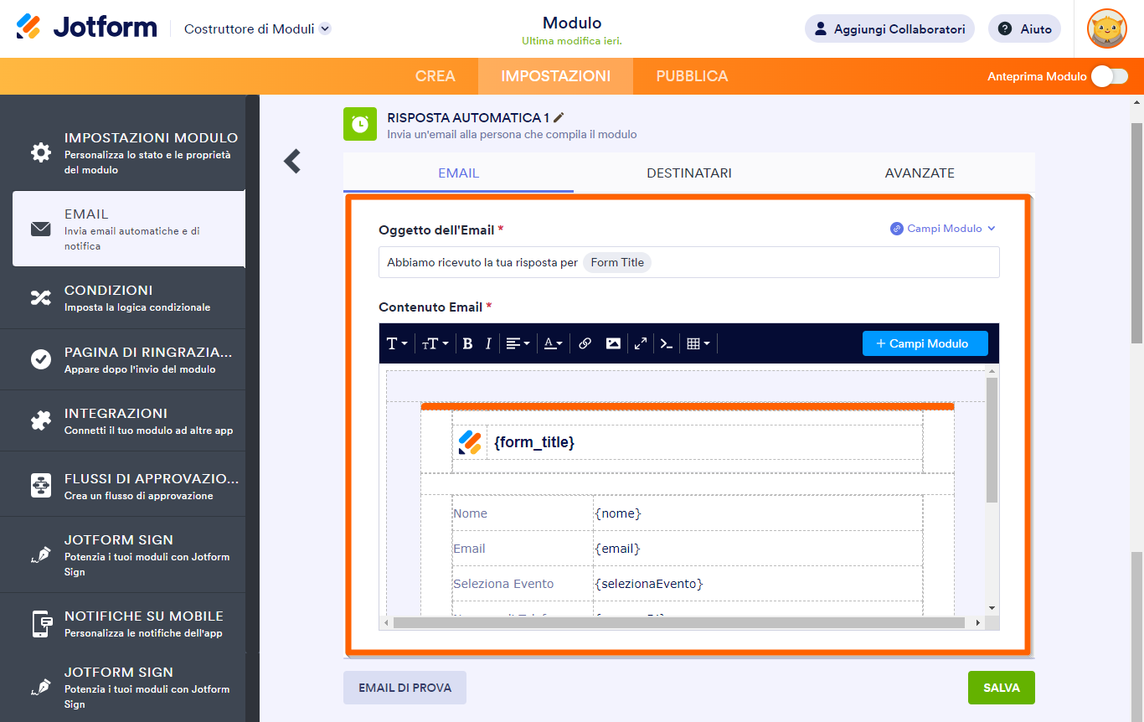Expand the editor to fullscreen
Viewport: 1144px width, 722px height.
pos(640,343)
